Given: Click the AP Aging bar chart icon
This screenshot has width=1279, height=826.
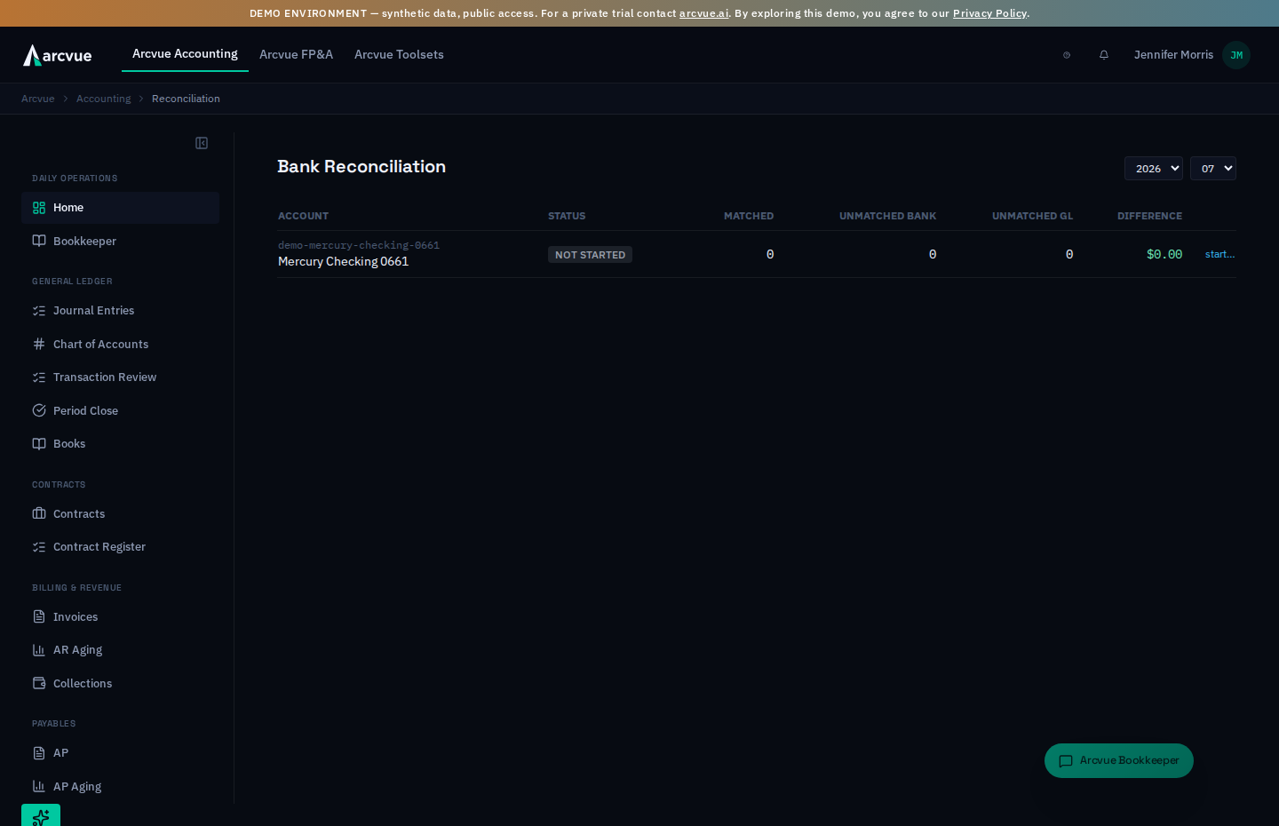Looking at the screenshot, I should (x=39, y=786).
